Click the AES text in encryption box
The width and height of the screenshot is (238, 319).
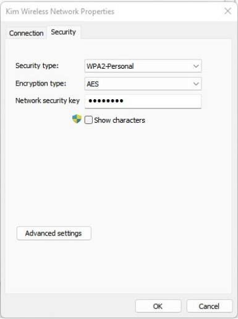point(93,84)
